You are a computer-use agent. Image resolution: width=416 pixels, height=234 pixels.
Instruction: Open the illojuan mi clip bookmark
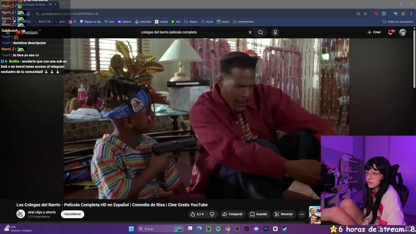[90, 22]
